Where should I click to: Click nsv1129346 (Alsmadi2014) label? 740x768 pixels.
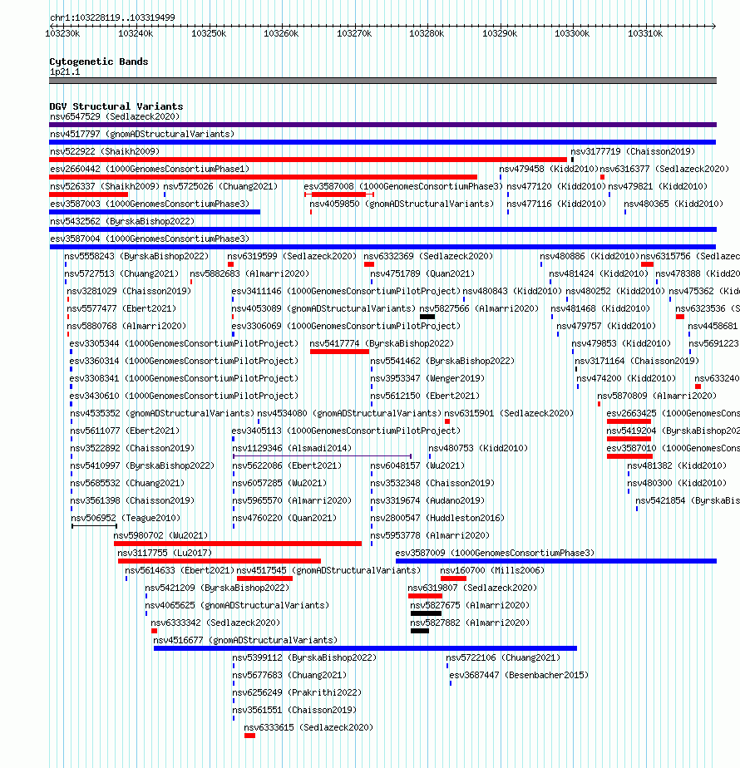point(292,449)
